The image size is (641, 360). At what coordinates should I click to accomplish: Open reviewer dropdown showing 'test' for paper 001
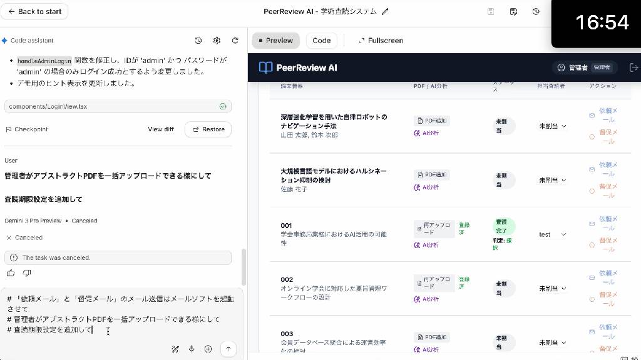[x=553, y=234]
